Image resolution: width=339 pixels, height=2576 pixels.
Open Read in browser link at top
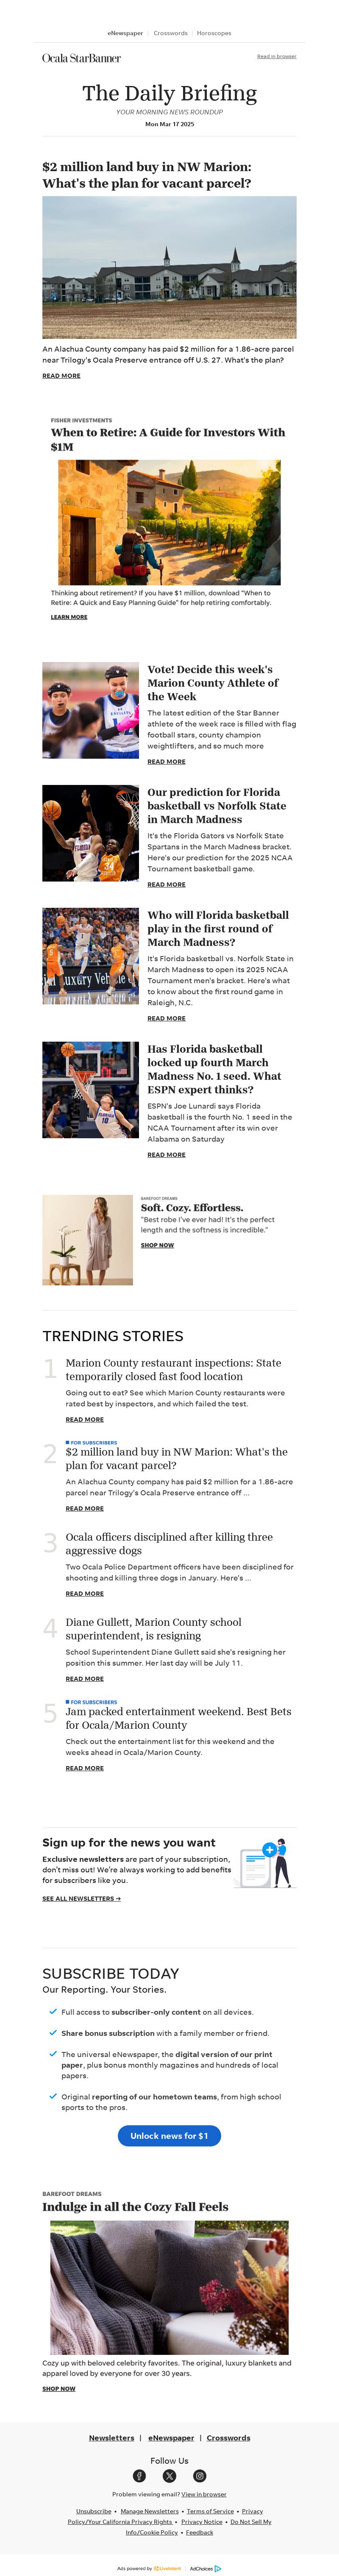click(x=276, y=56)
